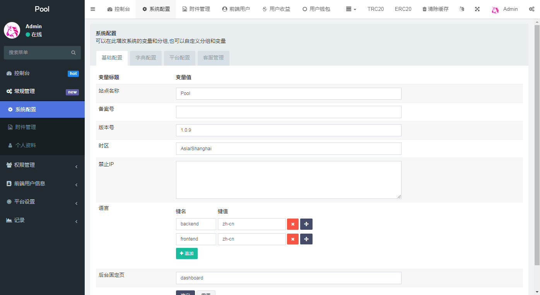Screen dimensions: 540x295
Task: Open the TRC20 link in top bar
Action: coord(376,9)
